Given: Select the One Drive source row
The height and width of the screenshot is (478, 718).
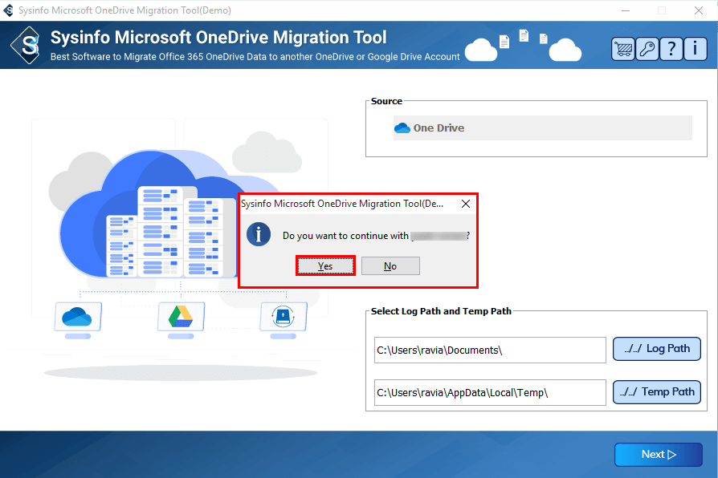Looking at the screenshot, I should click(x=543, y=128).
